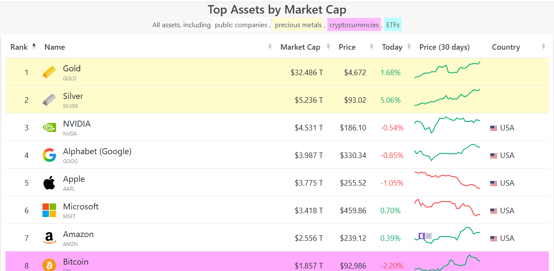Viewport: 554px width, 271px height.
Task: Sort by the Today column header
Action: click(392, 47)
